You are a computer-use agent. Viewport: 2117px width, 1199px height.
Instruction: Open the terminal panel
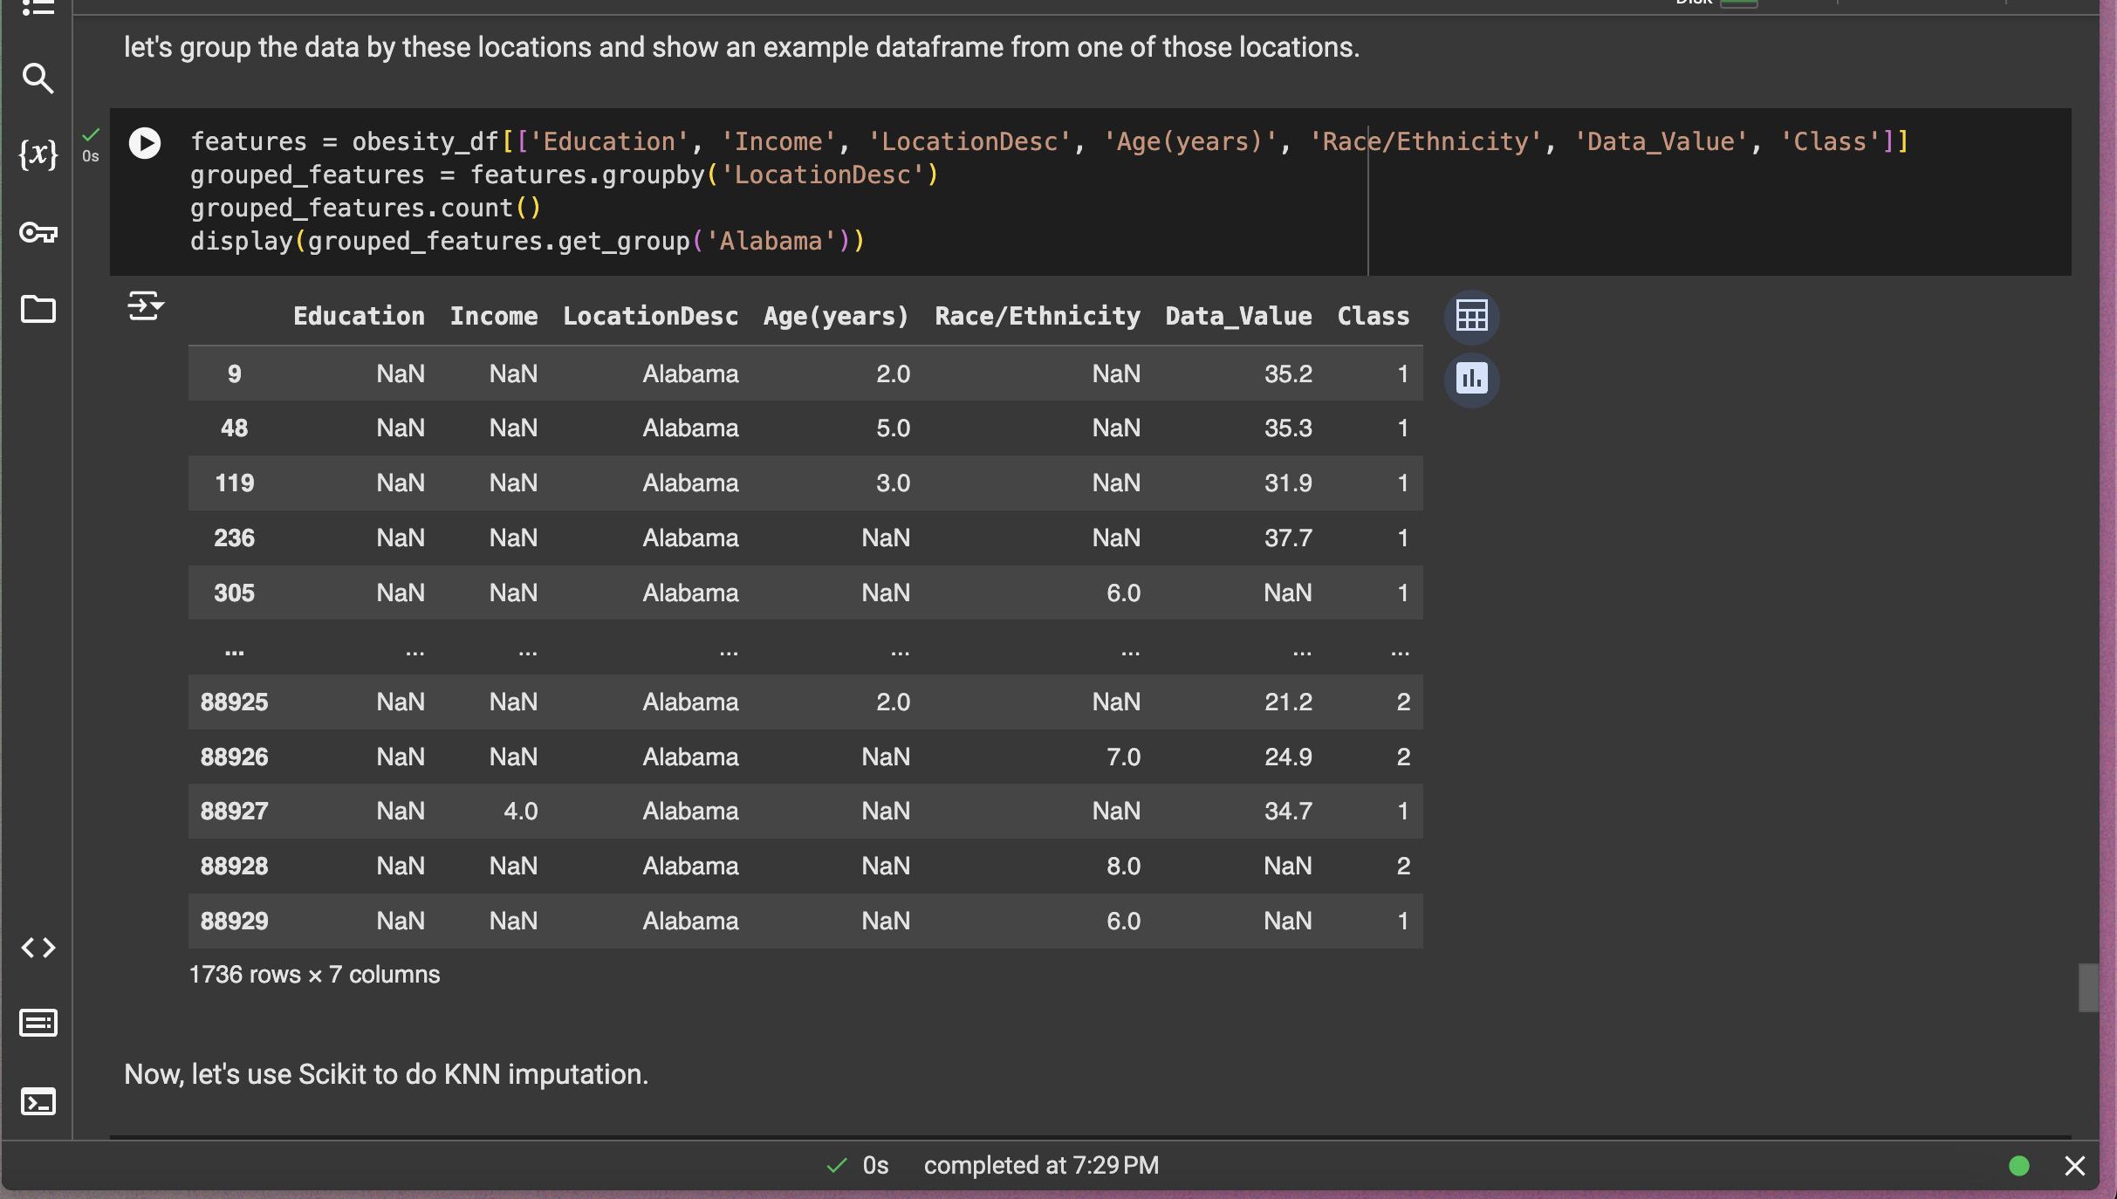38,1101
